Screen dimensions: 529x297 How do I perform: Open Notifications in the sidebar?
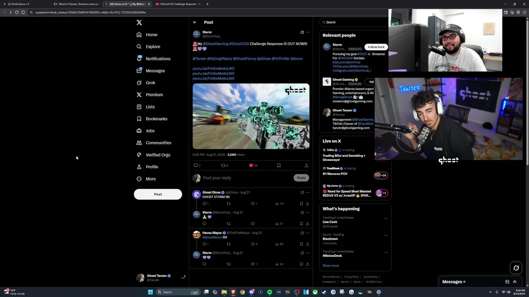(153, 59)
